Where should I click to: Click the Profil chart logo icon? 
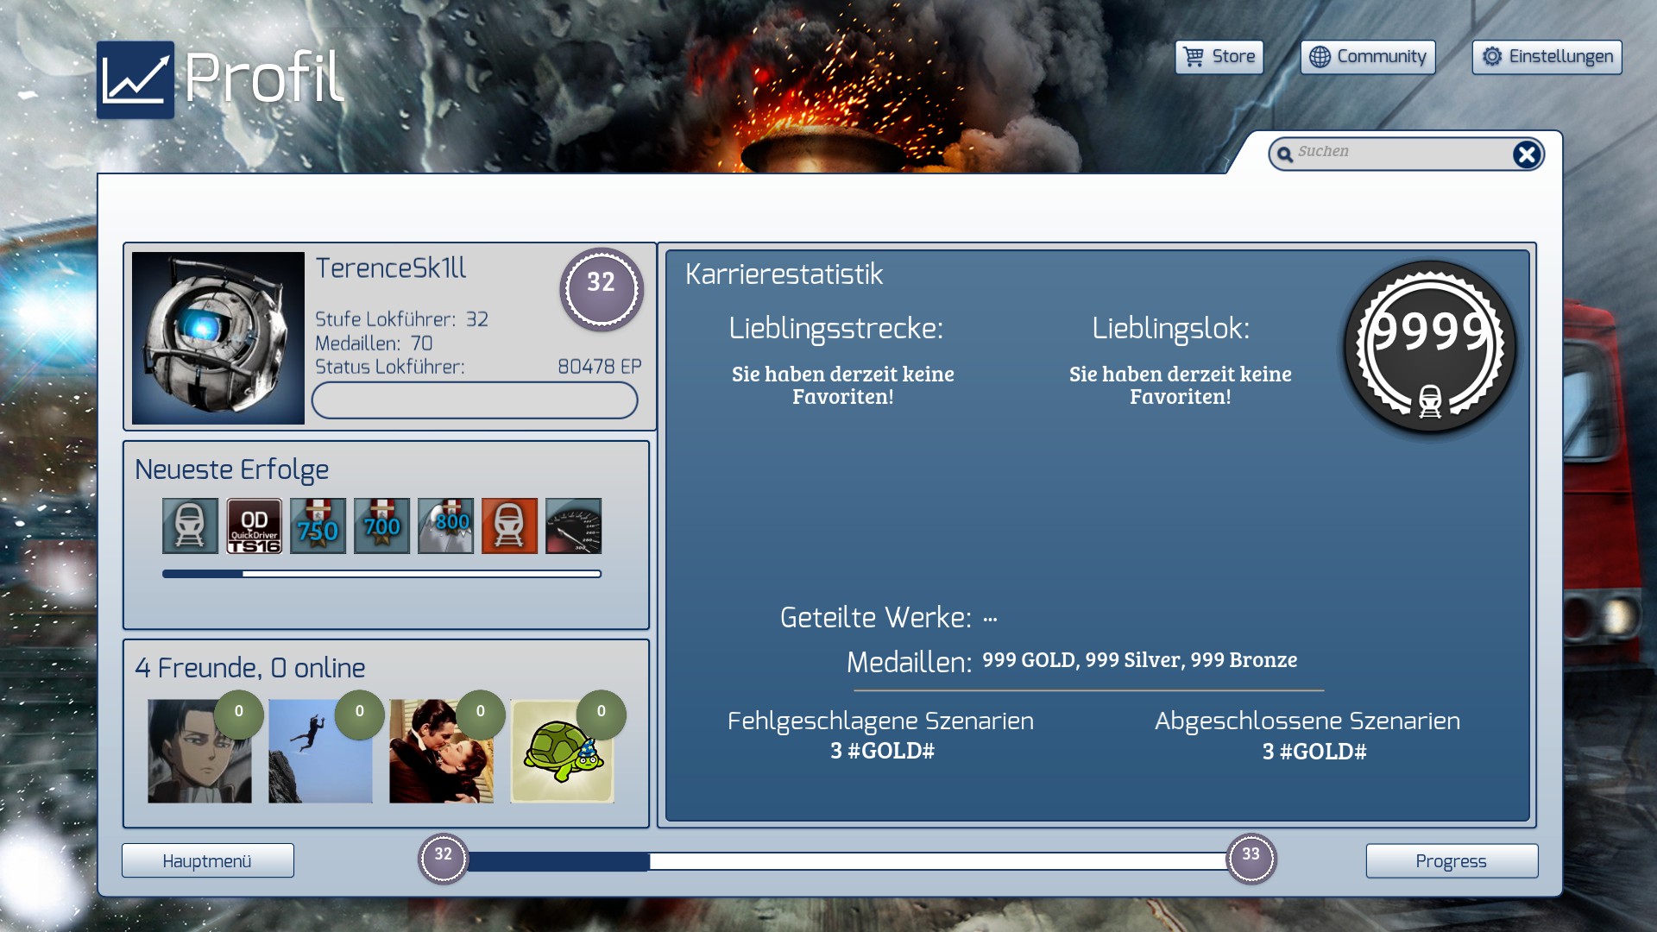pyautogui.click(x=135, y=79)
